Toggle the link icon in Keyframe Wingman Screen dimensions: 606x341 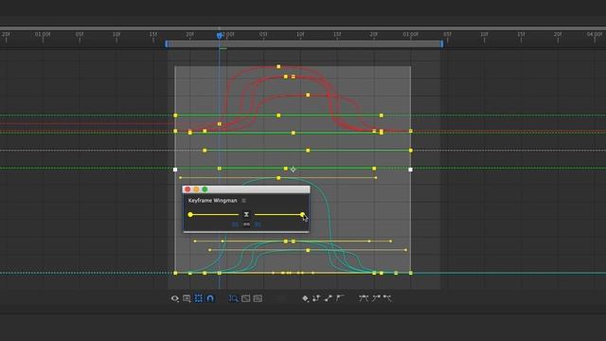pyautogui.click(x=246, y=224)
